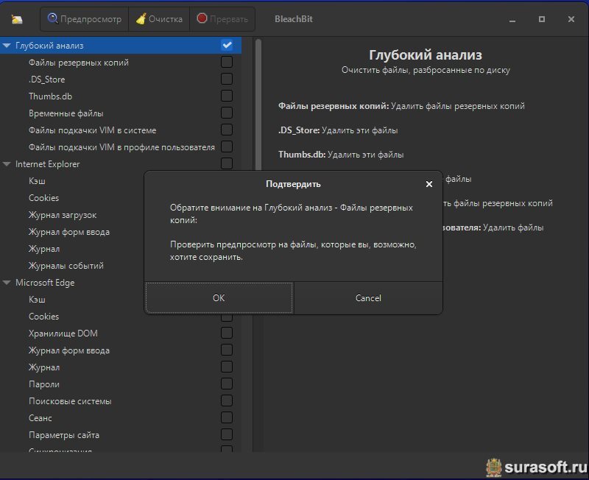Screen dimensions: 589x480
Task: Check the Временные файлы checkbox
Action: (x=227, y=113)
